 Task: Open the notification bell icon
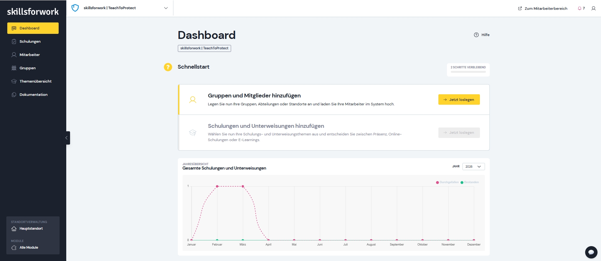(579, 9)
